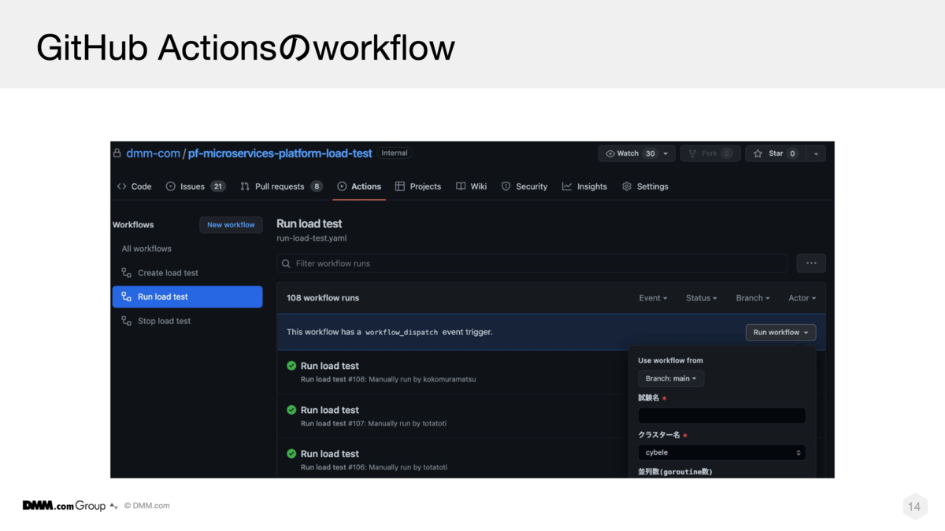Open the Star lists dropdown arrow

point(816,153)
